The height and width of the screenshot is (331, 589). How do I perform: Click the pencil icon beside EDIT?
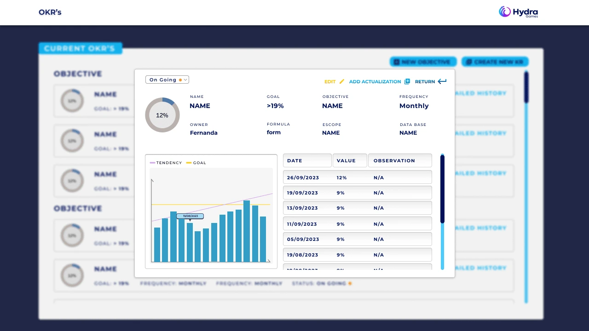341,81
